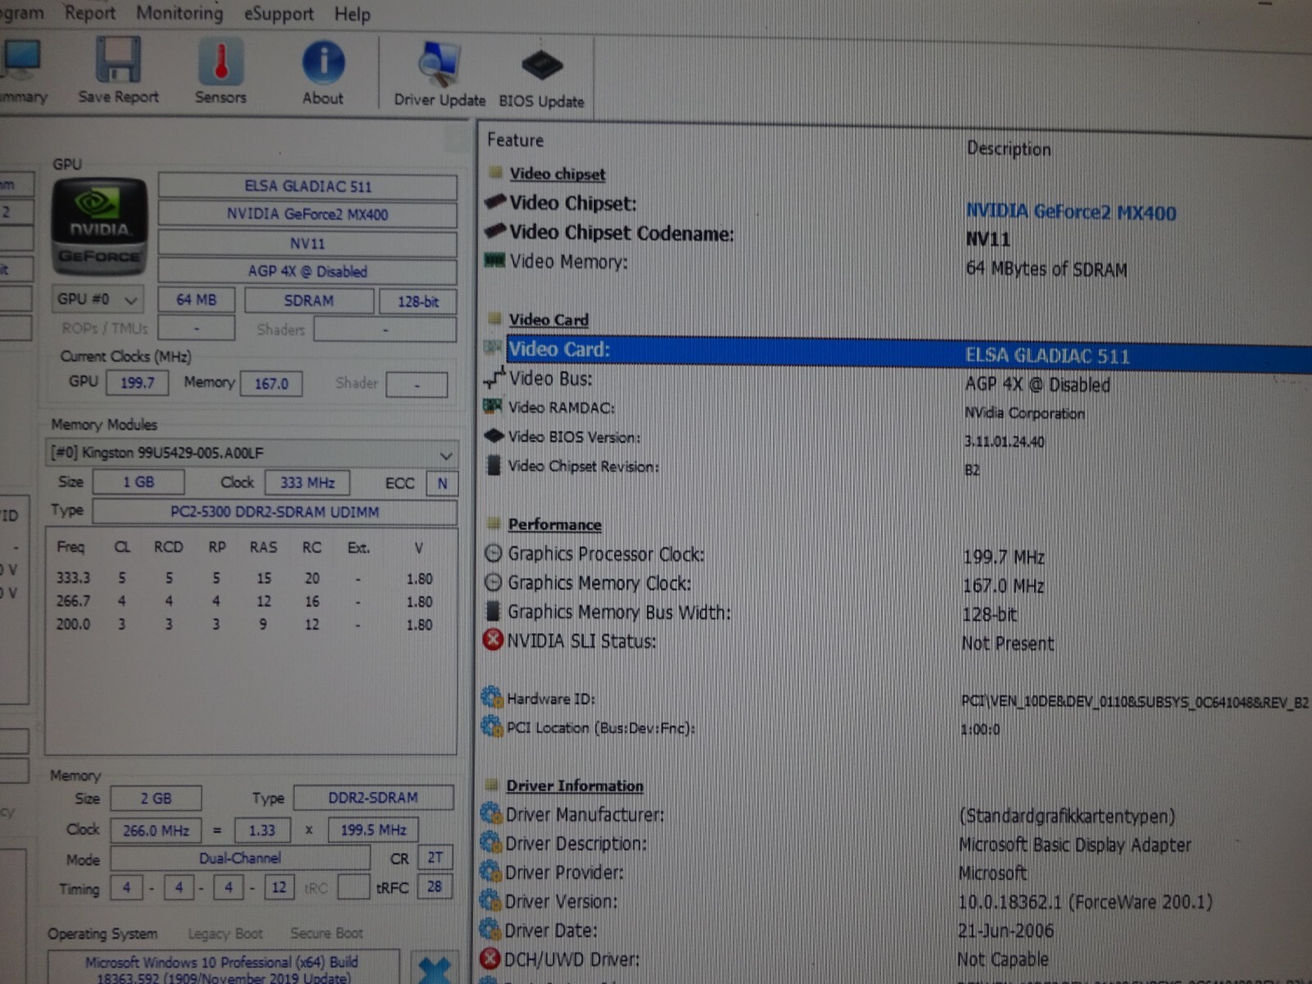Click the Video Memory chip icon
The image size is (1312, 984).
(494, 261)
